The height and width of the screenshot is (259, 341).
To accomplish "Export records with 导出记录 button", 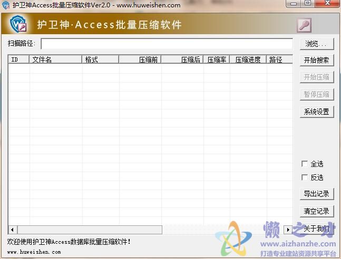I will [x=317, y=194].
